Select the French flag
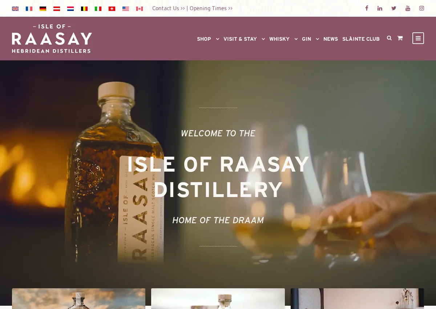 pos(29,9)
